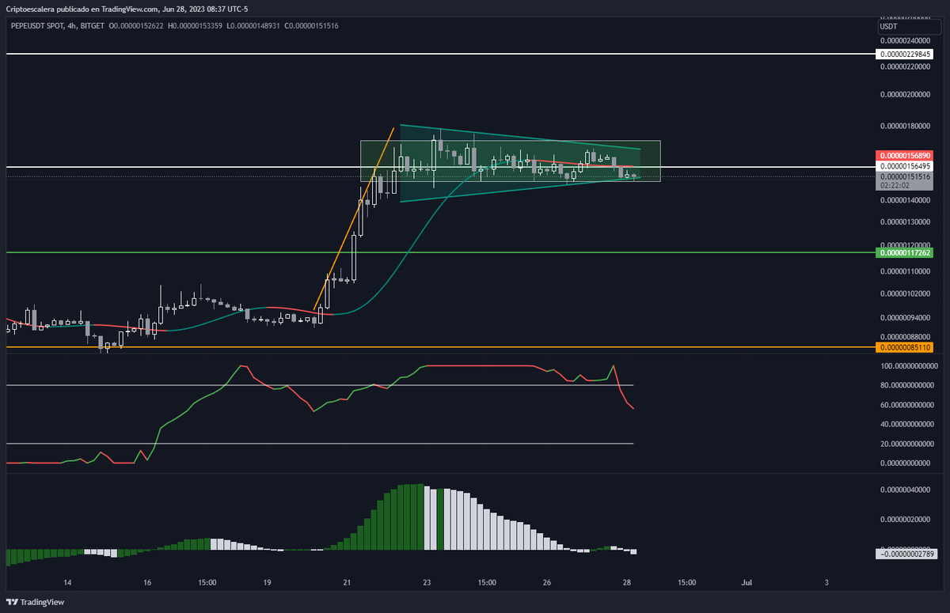Select the white 0.00000156495 price label

click(905, 166)
